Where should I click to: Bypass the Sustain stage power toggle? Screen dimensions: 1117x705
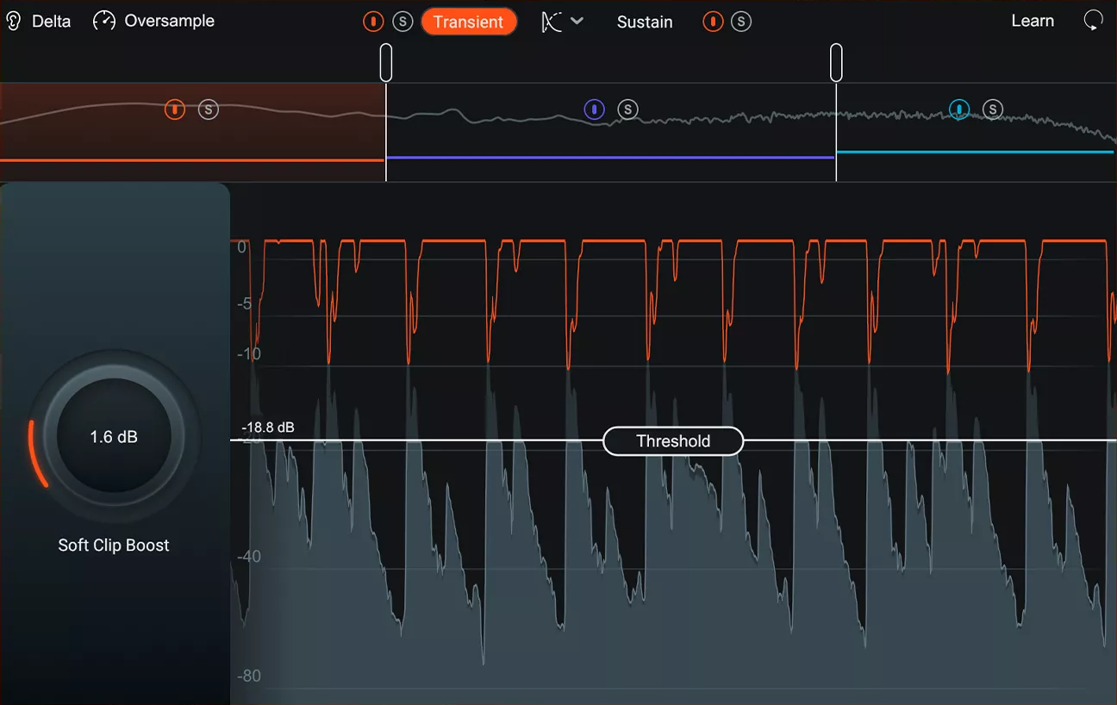(x=712, y=22)
